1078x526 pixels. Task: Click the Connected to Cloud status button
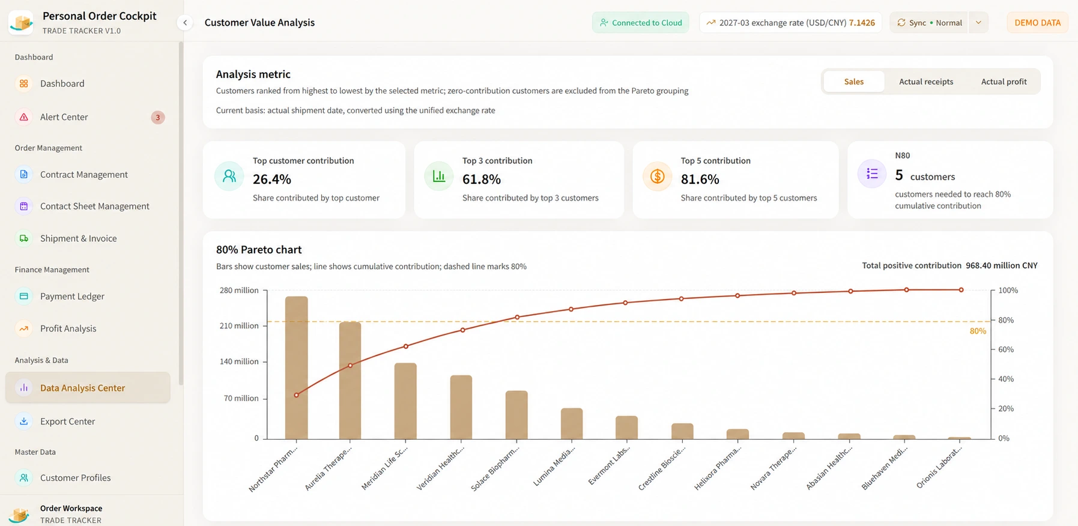coord(641,23)
